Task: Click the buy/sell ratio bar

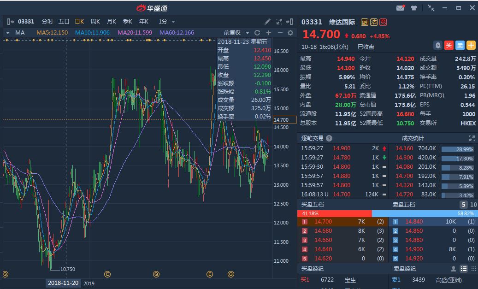Action: pos(388,213)
